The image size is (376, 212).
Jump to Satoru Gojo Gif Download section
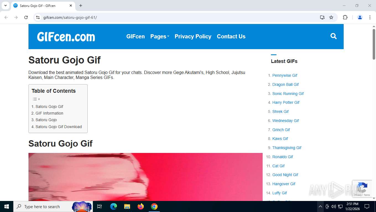(x=57, y=127)
